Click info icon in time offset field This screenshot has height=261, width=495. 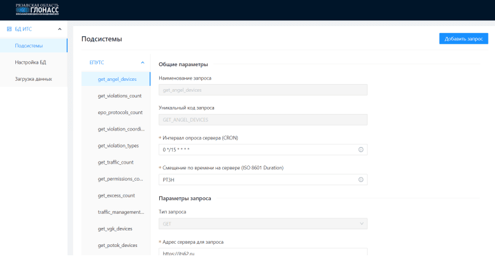click(361, 180)
